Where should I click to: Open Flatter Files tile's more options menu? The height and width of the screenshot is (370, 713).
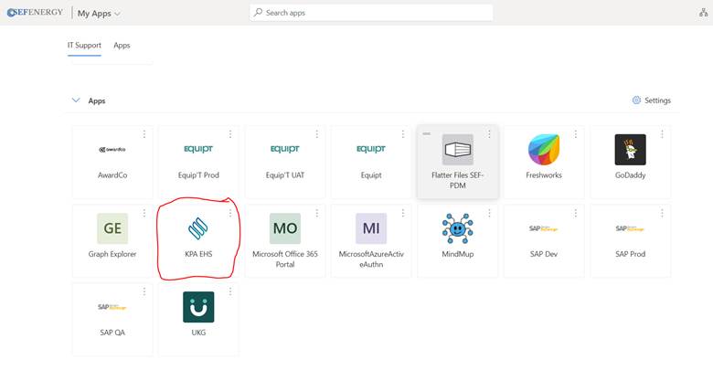pyautogui.click(x=489, y=133)
